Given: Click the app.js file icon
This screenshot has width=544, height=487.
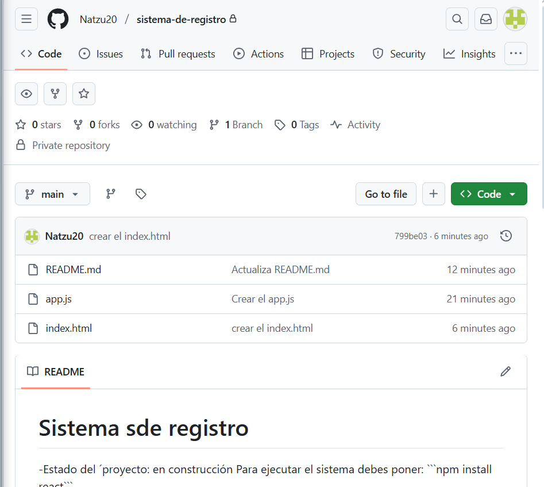Looking at the screenshot, I should (x=33, y=299).
